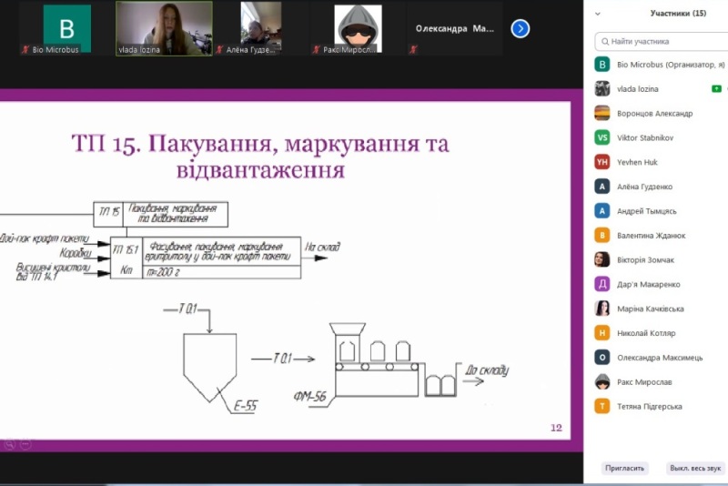Click zoom magnifier icon at slide bottom-left

coord(9,445)
